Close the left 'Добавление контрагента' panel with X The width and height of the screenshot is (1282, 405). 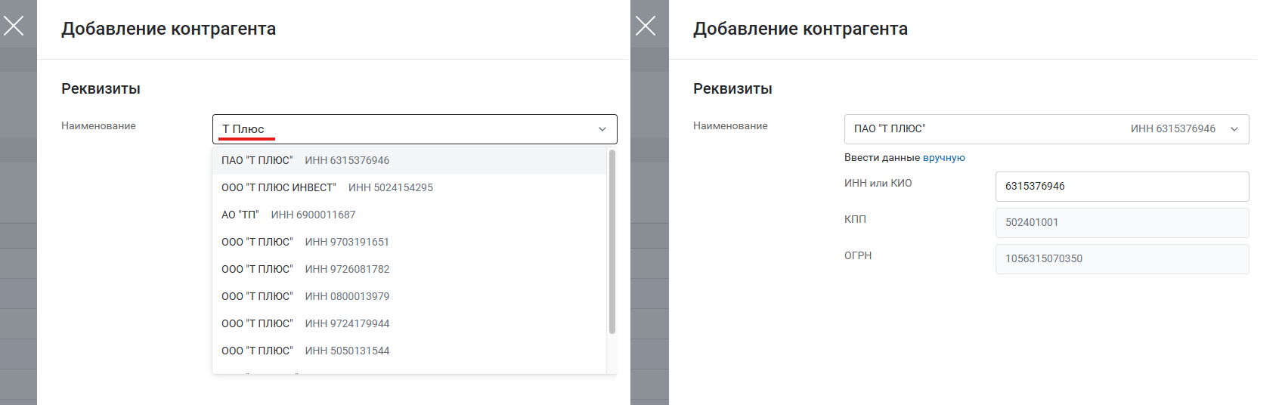point(14,26)
